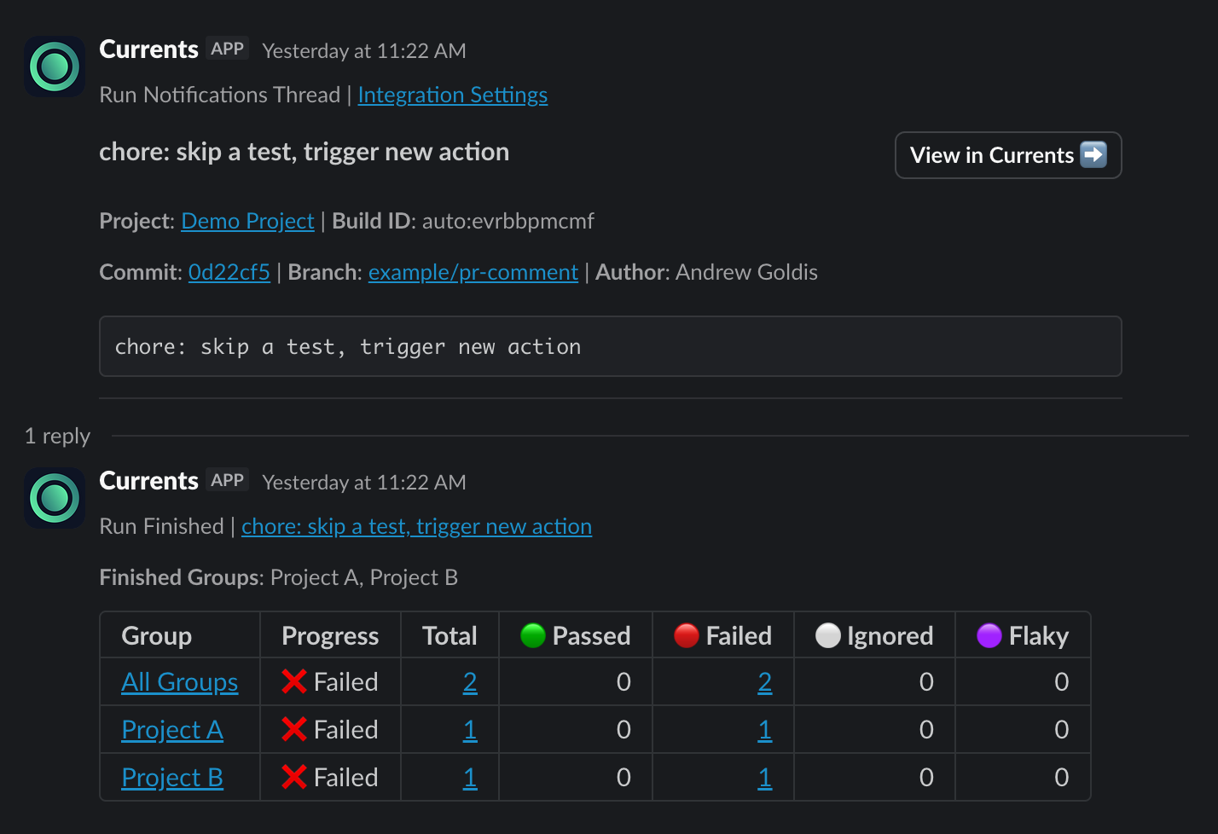
Task: Expand the 1 reply thread label
Action: (57, 436)
